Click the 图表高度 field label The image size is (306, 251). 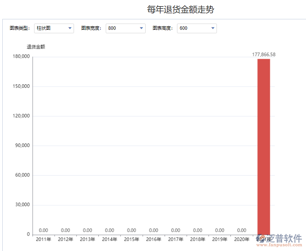[163, 29]
